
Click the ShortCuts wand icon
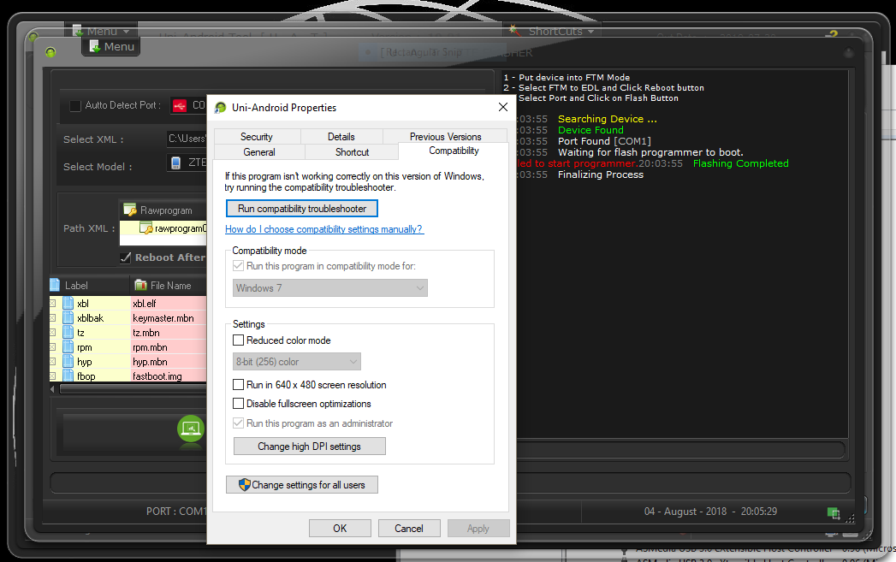click(x=515, y=30)
